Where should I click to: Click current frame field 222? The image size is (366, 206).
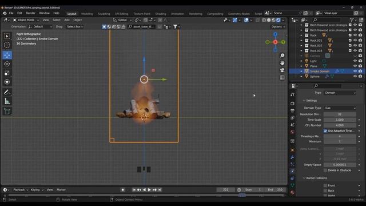tap(226, 190)
